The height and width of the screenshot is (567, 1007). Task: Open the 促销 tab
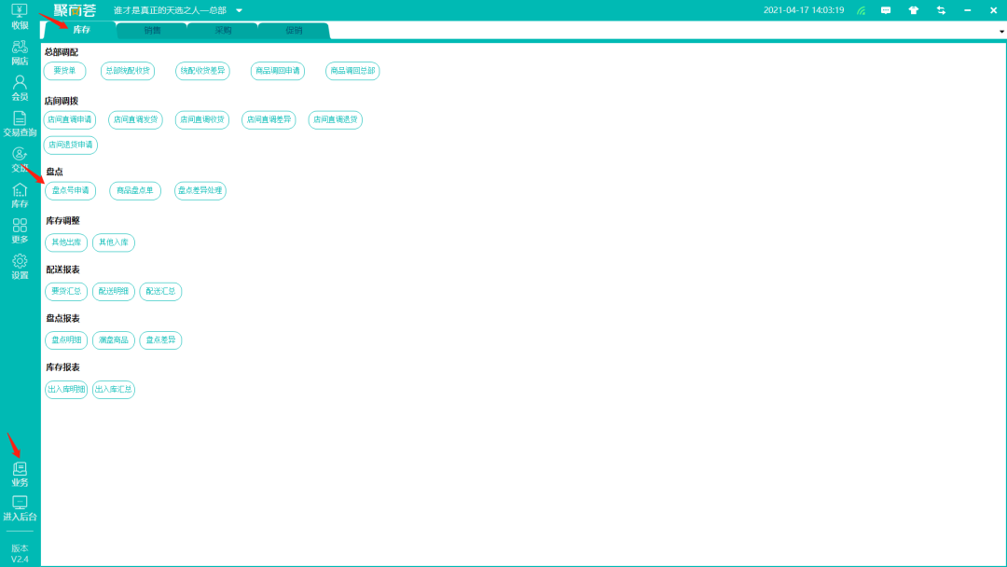coord(294,30)
